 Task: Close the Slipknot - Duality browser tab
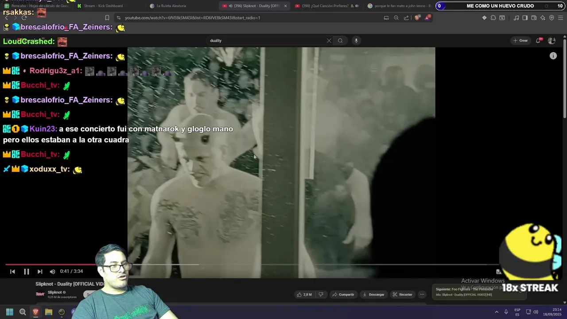tap(285, 6)
